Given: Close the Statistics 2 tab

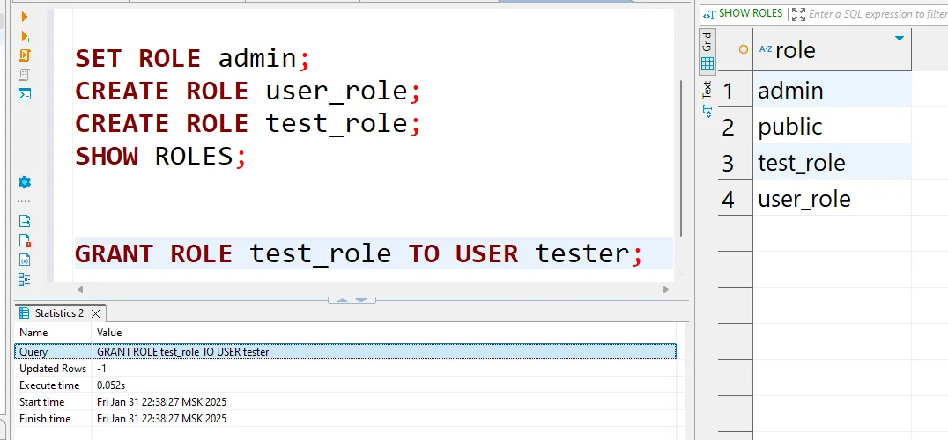Looking at the screenshot, I should (96, 313).
